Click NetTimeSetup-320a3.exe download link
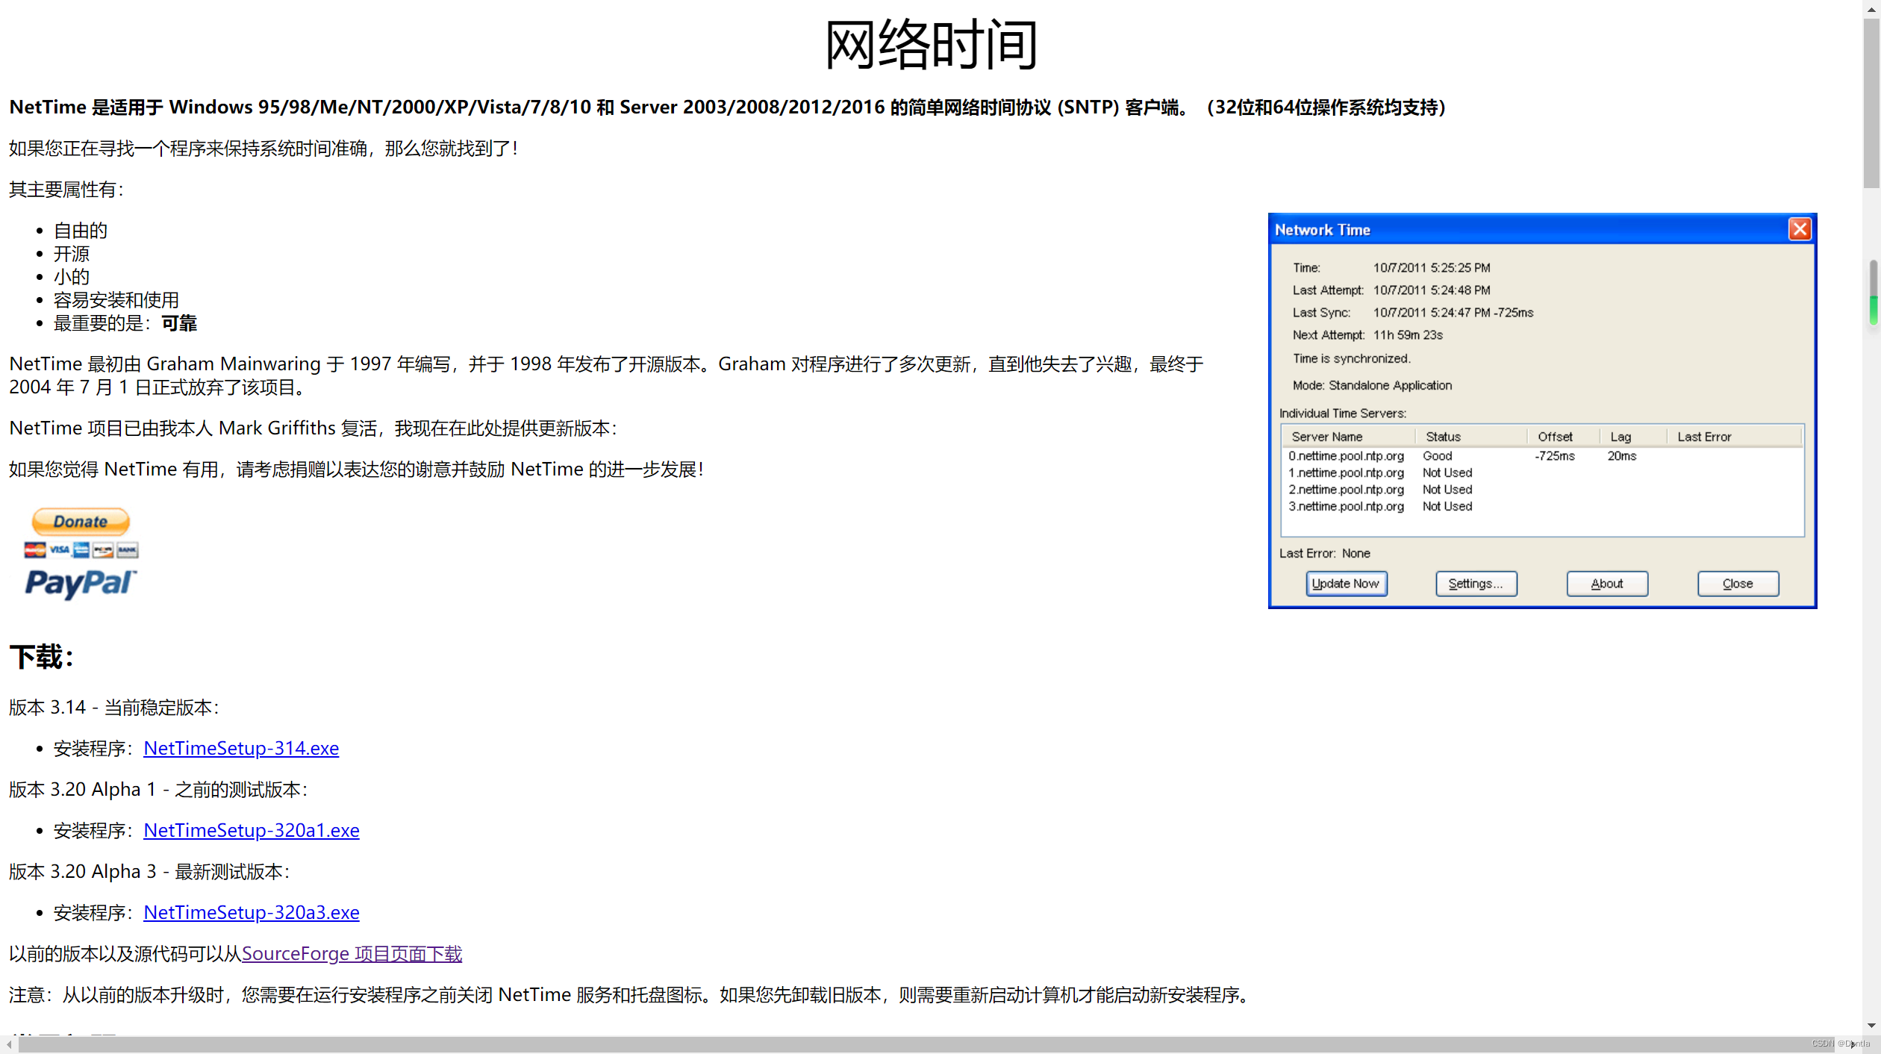This screenshot has height=1054, width=1881. click(x=251, y=912)
